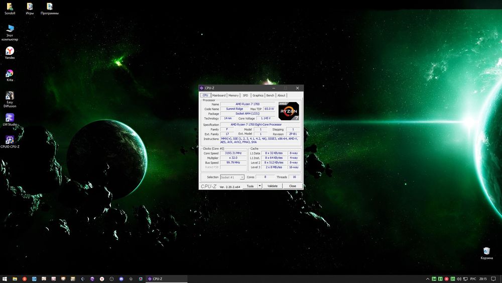Click the Ryzen 7 processor logo
The height and width of the screenshot is (283, 502).
click(289, 111)
